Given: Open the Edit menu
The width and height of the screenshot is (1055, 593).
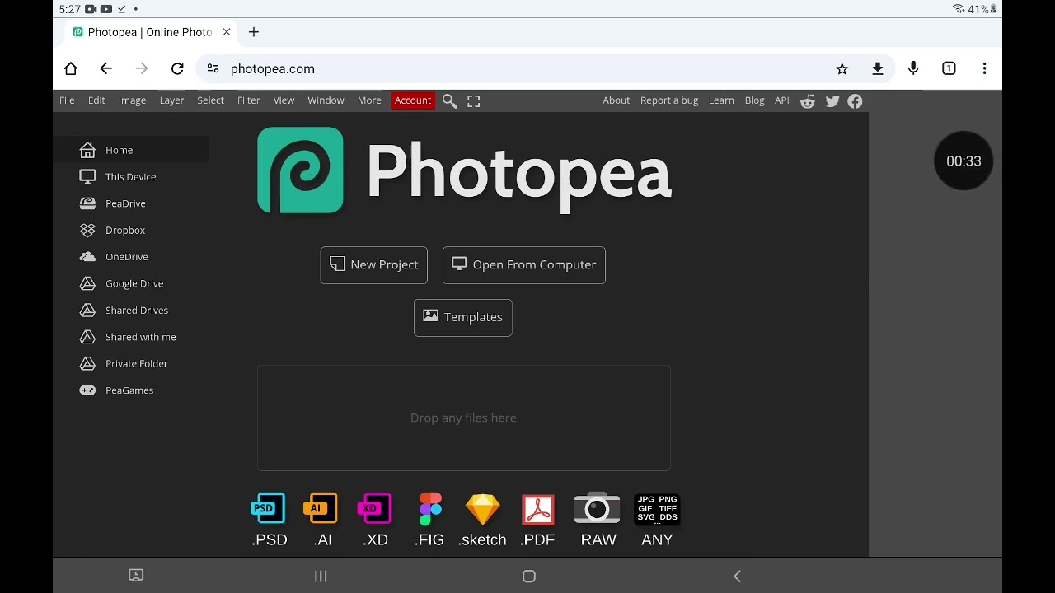Looking at the screenshot, I should pos(96,100).
